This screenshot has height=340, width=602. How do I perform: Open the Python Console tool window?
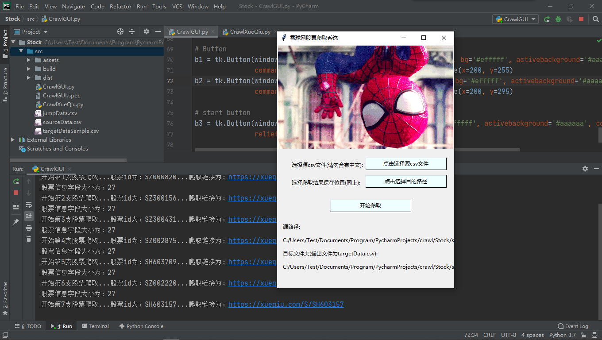coord(141,326)
